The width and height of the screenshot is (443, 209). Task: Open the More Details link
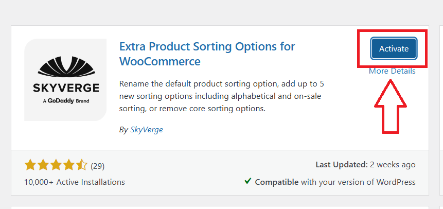[x=392, y=71]
